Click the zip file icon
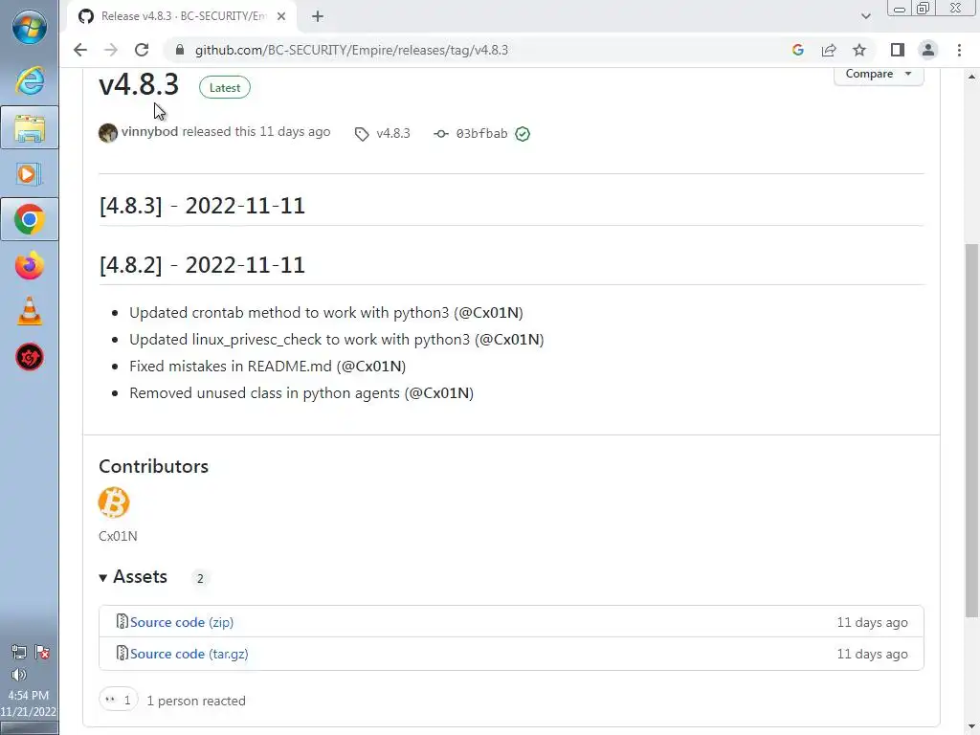Screen dimensions: 980x735 tap(122, 621)
